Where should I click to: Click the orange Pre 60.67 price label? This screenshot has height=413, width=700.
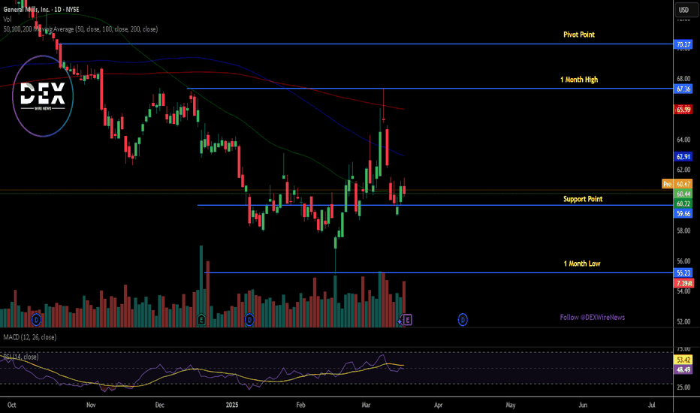pyautogui.click(x=677, y=184)
